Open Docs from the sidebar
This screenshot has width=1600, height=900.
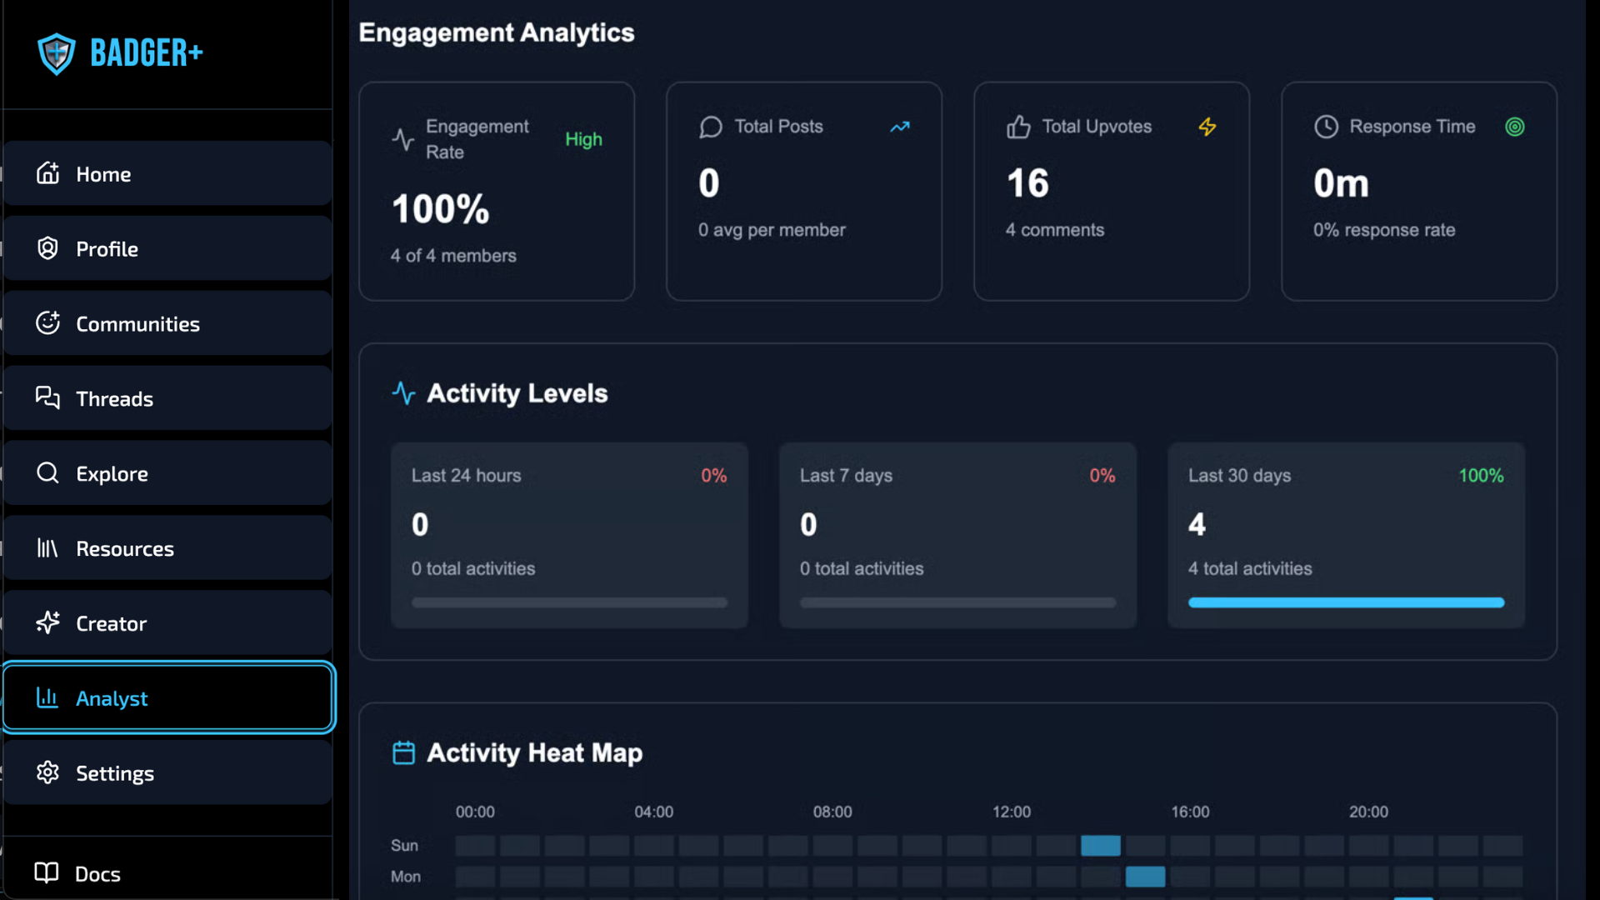click(97, 873)
